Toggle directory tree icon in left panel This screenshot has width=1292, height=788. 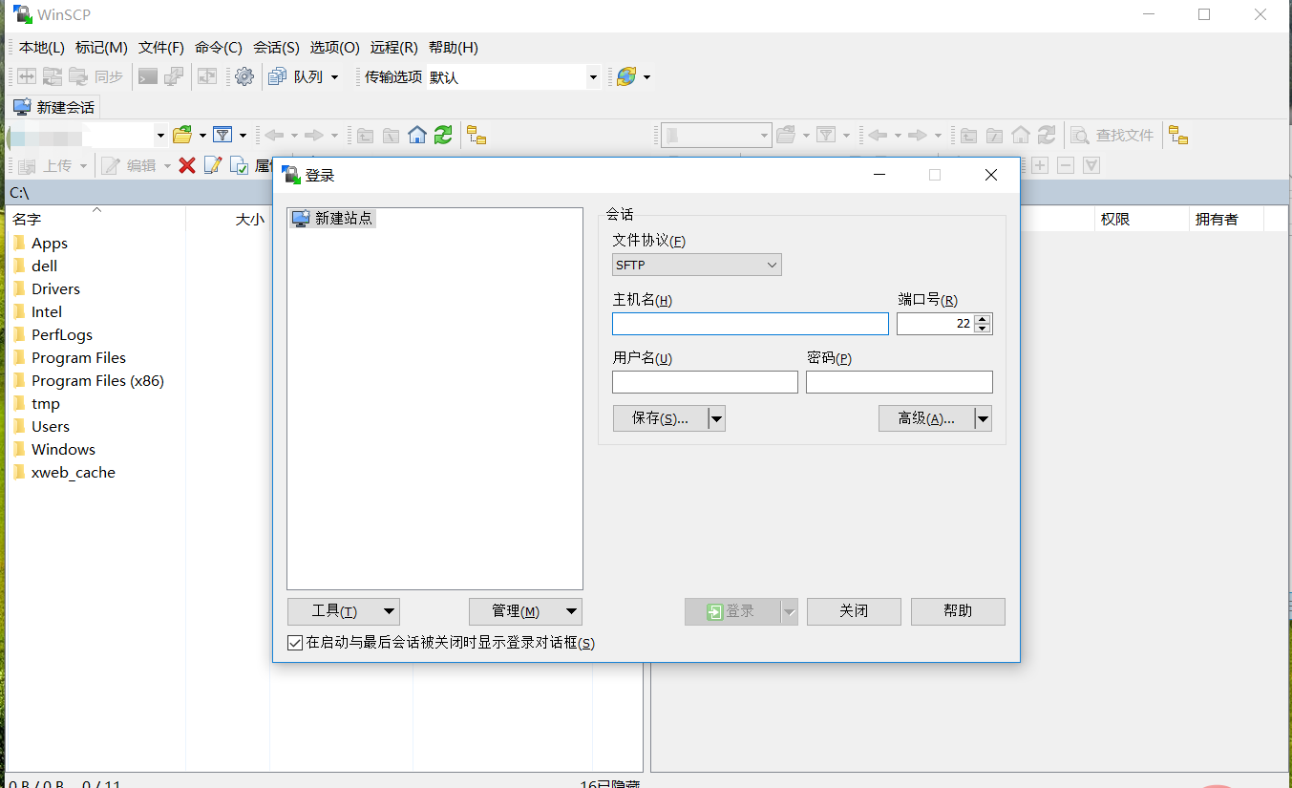pyautogui.click(x=476, y=136)
